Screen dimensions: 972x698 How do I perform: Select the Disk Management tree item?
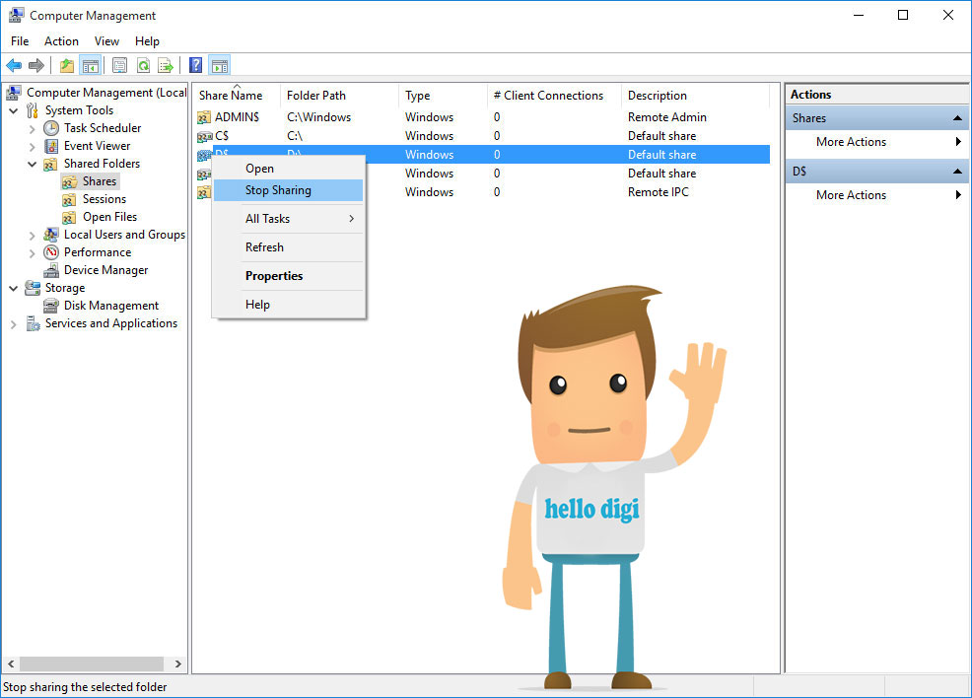(111, 307)
